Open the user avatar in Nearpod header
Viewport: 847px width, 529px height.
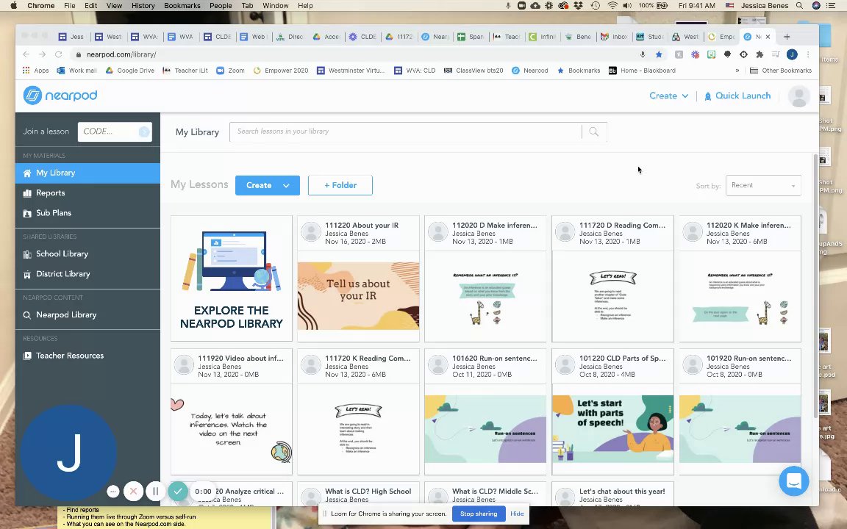coord(798,96)
